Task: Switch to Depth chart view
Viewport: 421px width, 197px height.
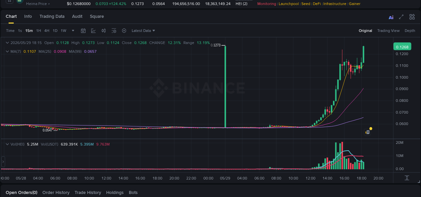Action: [x=410, y=31]
